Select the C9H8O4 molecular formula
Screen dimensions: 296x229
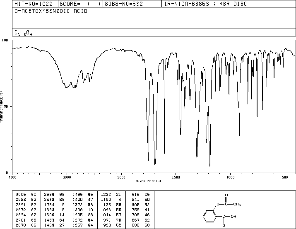pos(23,33)
